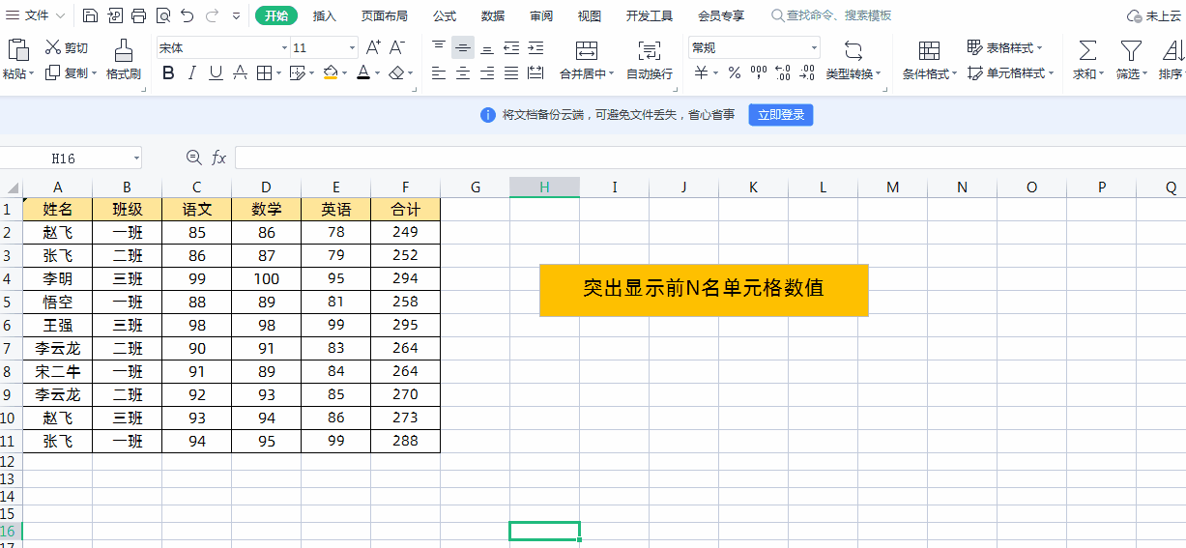Center text horizontally
This screenshot has width=1186, height=548.
pos(463,72)
